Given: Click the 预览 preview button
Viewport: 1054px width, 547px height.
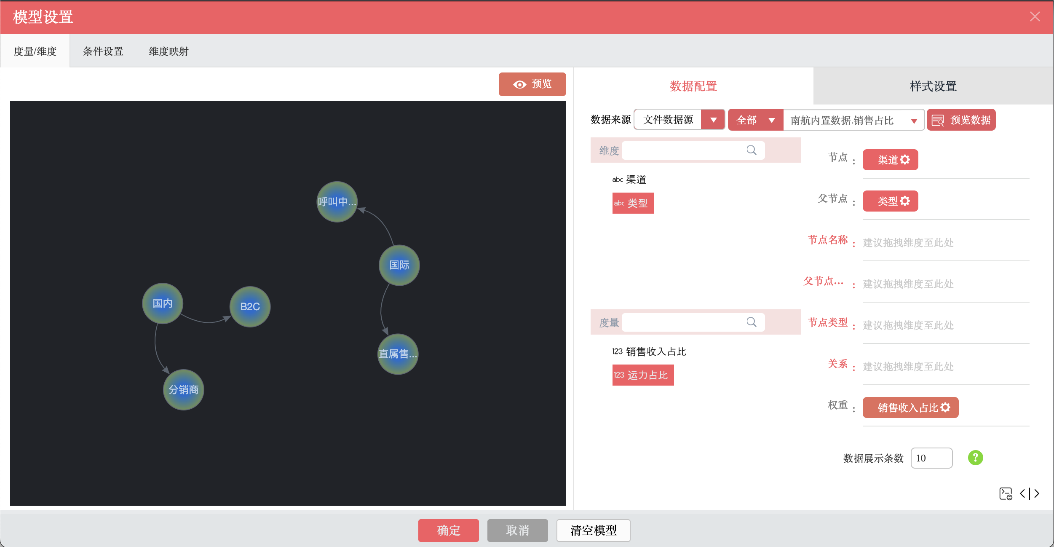Looking at the screenshot, I should (532, 84).
